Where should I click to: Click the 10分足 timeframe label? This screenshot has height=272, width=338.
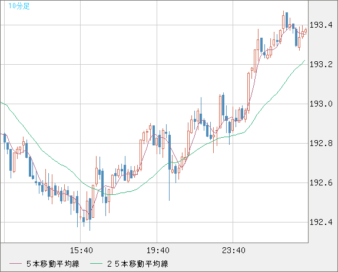tap(19, 6)
